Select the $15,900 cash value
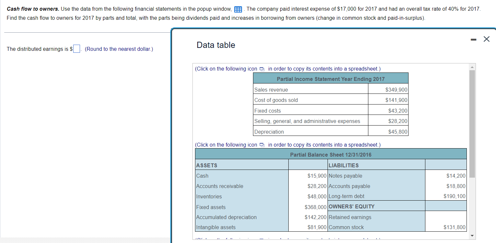 [317, 176]
